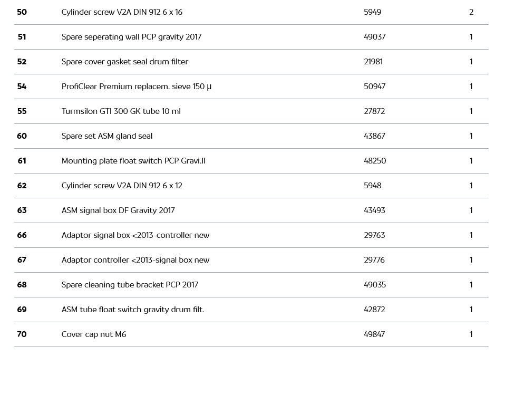Select article number 49037
Image resolution: width=505 pixels, height=414 pixels.
[374, 37]
